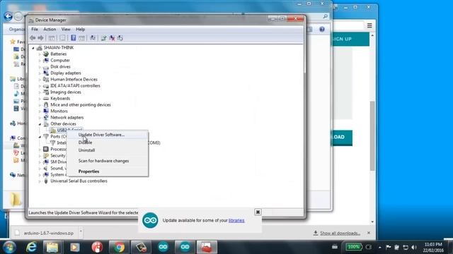Open File Explorer from the taskbar
Image resolution: width=453 pixels, height=254 pixels.
(52, 247)
